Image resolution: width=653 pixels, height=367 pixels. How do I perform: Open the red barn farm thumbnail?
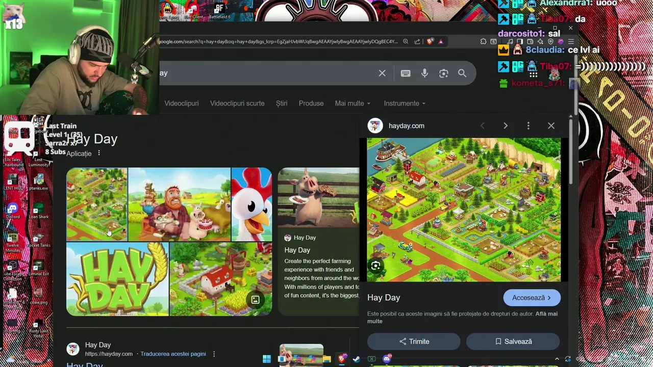221,279
